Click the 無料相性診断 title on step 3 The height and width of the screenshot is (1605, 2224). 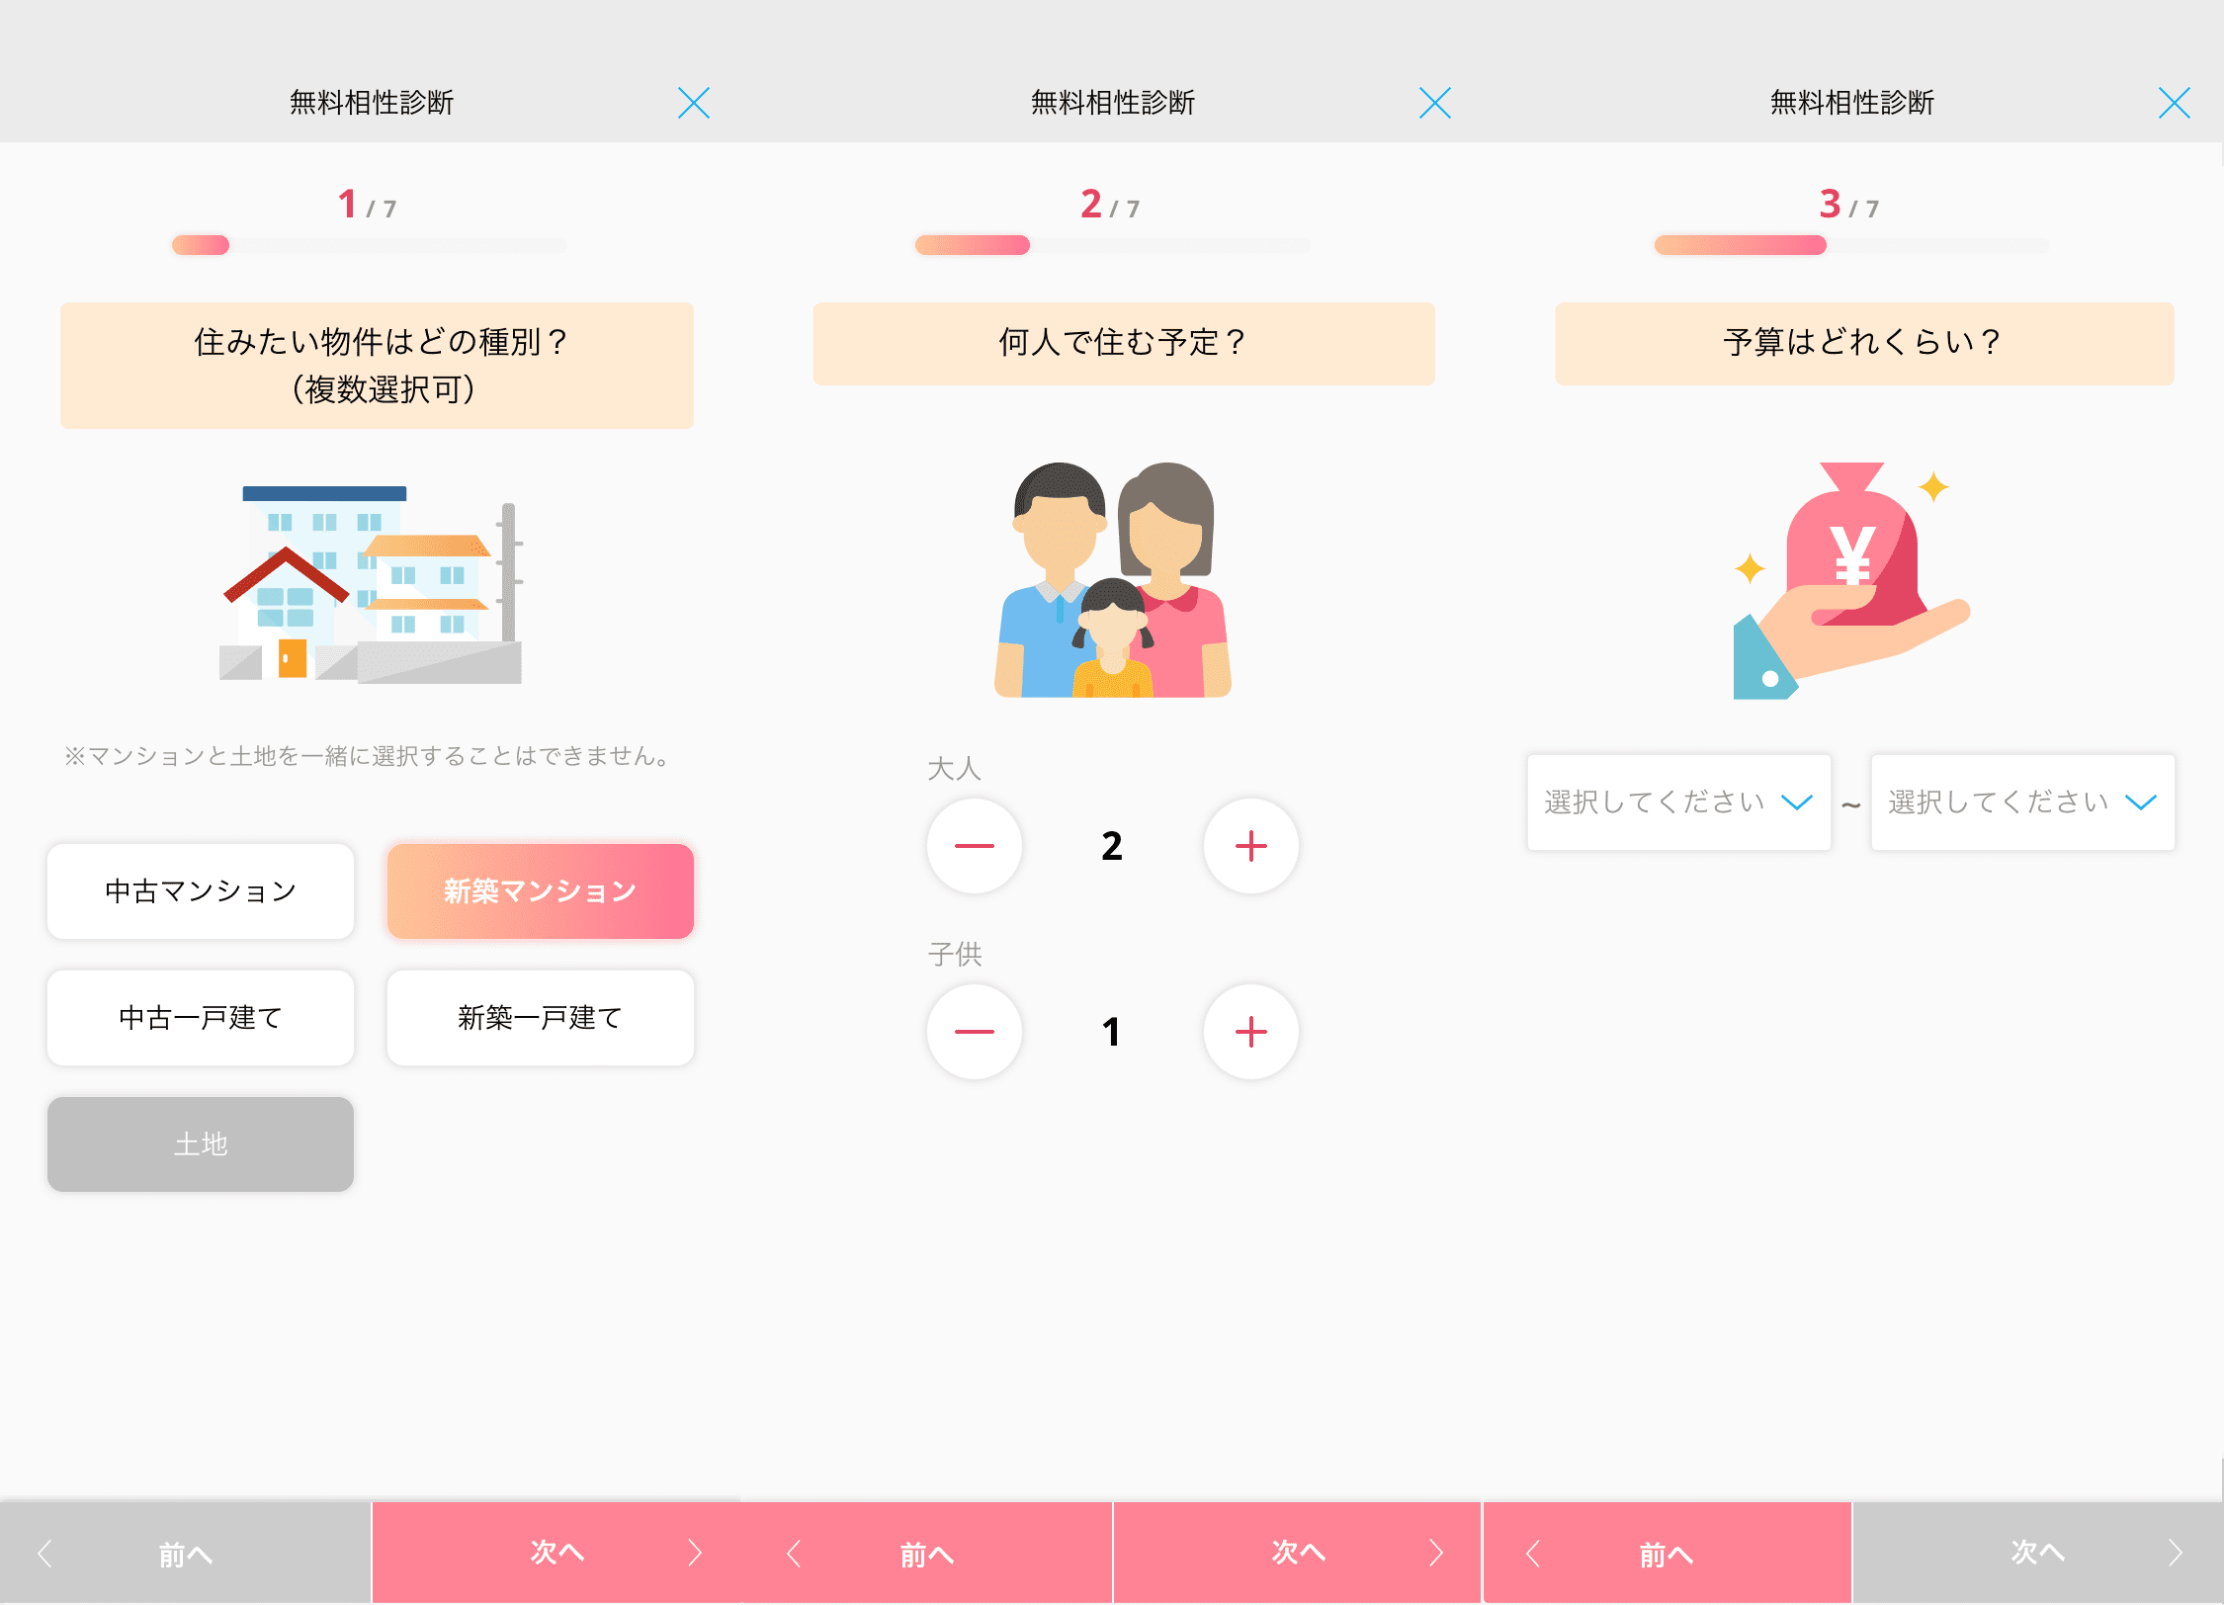1852,103
